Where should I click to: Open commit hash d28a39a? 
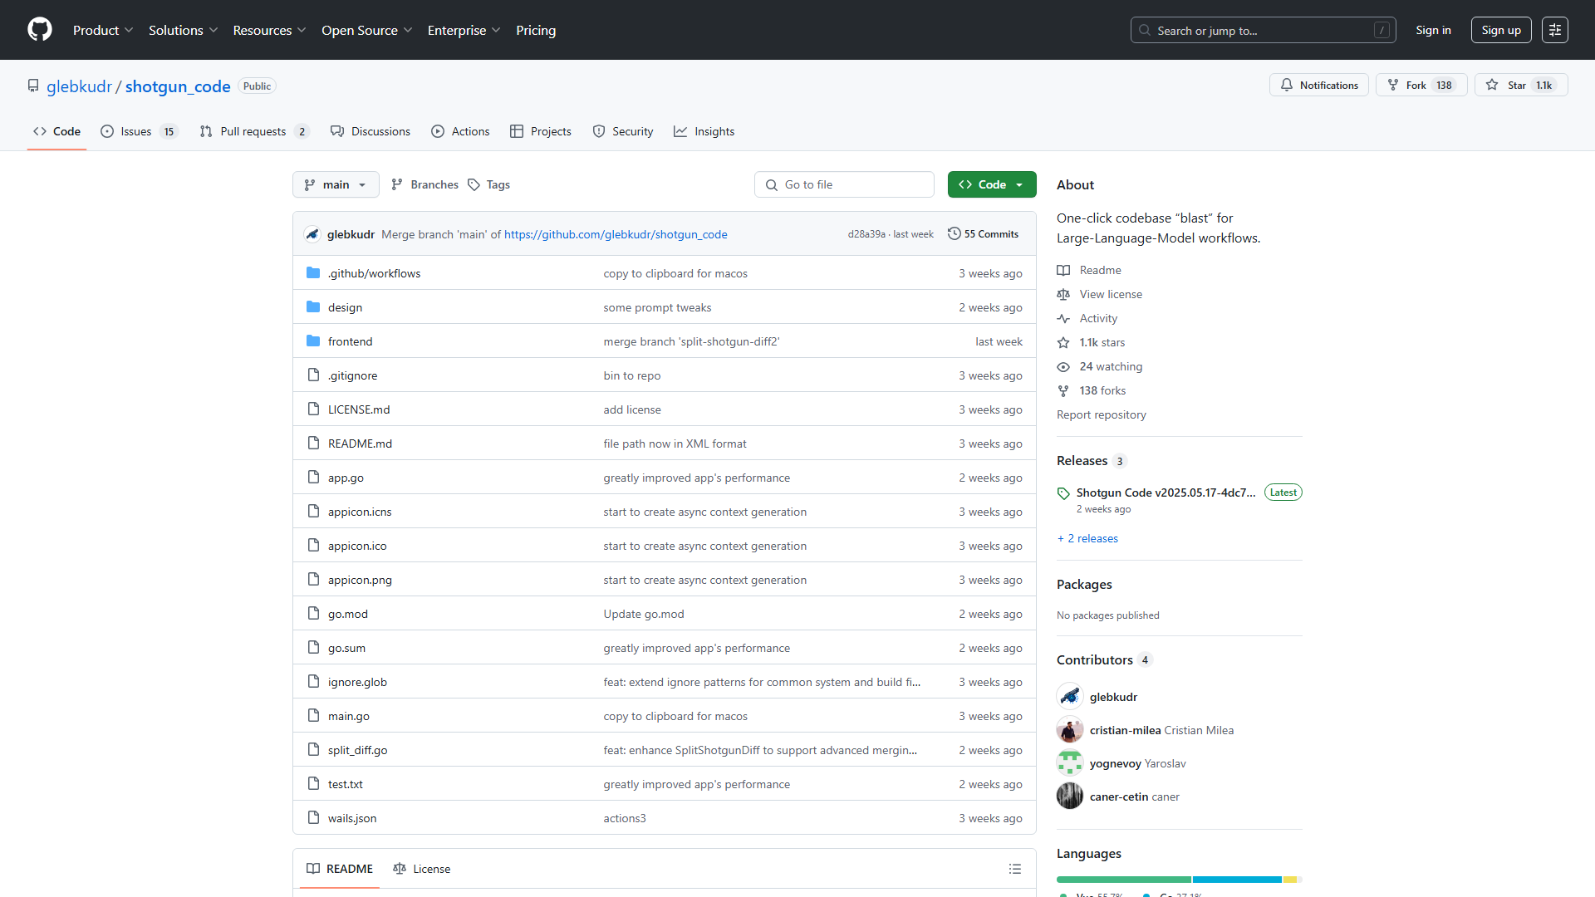[x=866, y=234]
